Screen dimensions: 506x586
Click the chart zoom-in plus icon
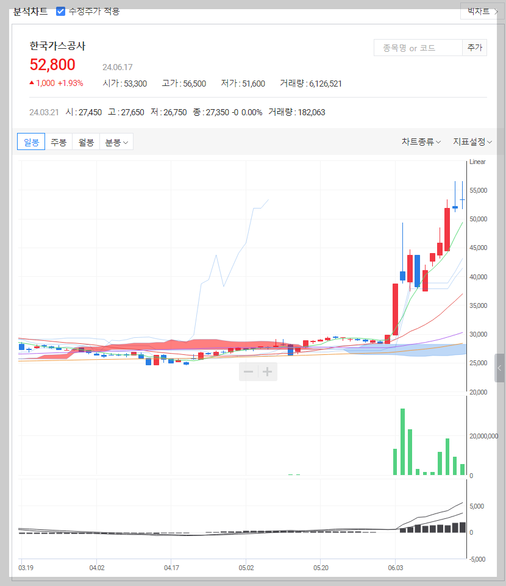267,371
